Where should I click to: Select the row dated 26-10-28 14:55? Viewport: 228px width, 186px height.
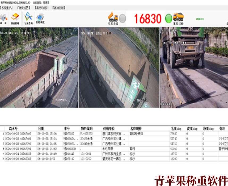(x=114, y=144)
